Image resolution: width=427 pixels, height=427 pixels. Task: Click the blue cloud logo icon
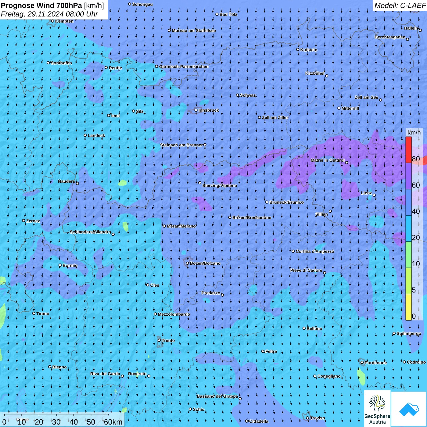[409, 409]
